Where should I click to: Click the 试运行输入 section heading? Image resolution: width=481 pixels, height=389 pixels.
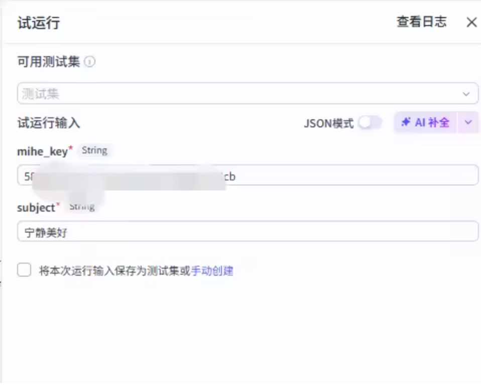[49, 123]
